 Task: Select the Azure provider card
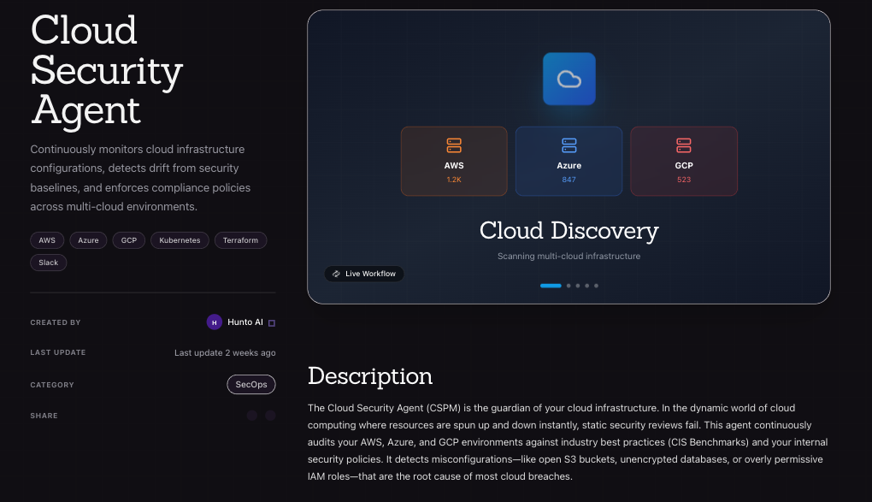pos(569,161)
